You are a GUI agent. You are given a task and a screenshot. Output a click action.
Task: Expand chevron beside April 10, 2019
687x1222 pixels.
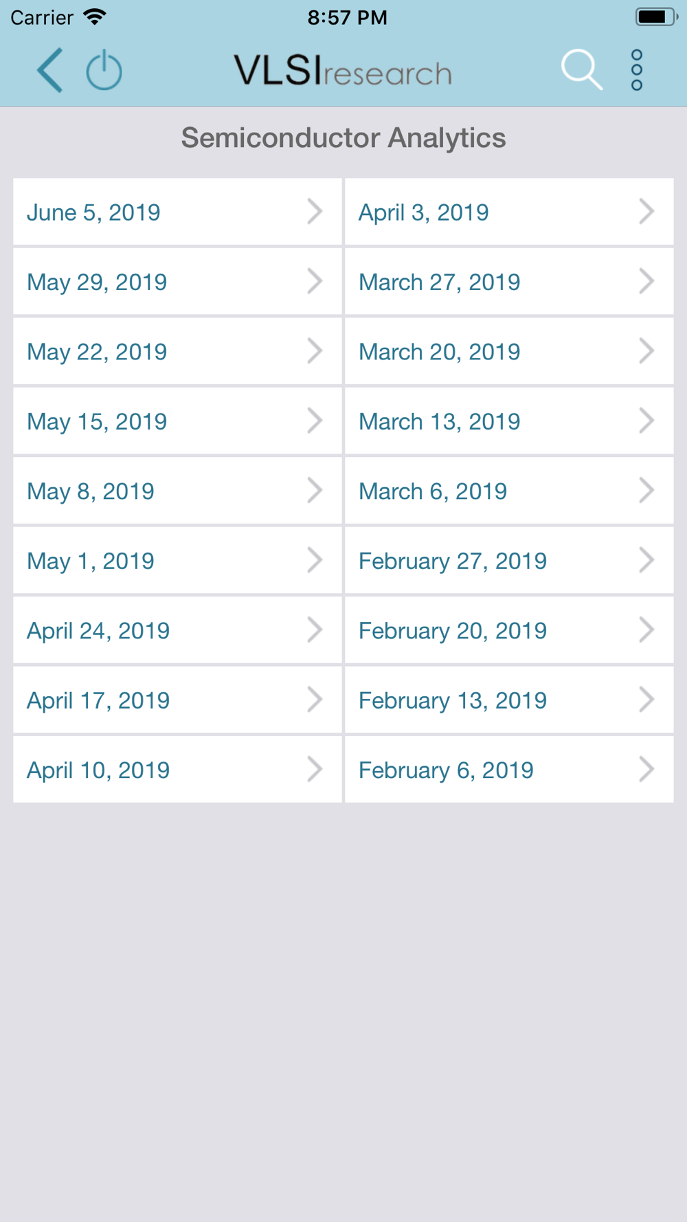click(x=315, y=769)
